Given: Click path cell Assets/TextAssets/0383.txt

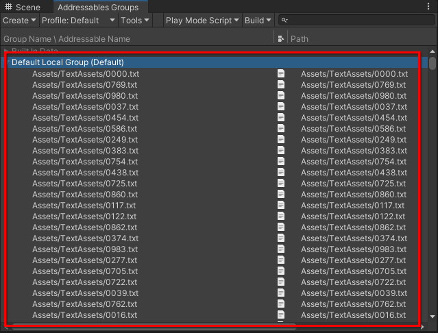Looking at the screenshot, I should pyautogui.click(x=354, y=151).
